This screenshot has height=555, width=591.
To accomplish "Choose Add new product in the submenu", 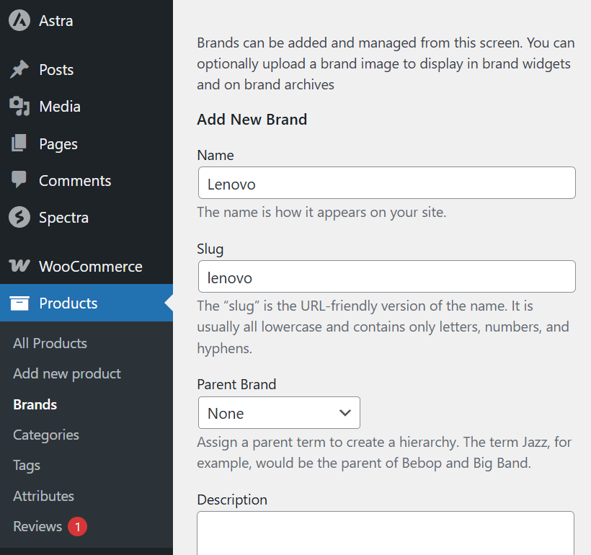I will (x=67, y=373).
